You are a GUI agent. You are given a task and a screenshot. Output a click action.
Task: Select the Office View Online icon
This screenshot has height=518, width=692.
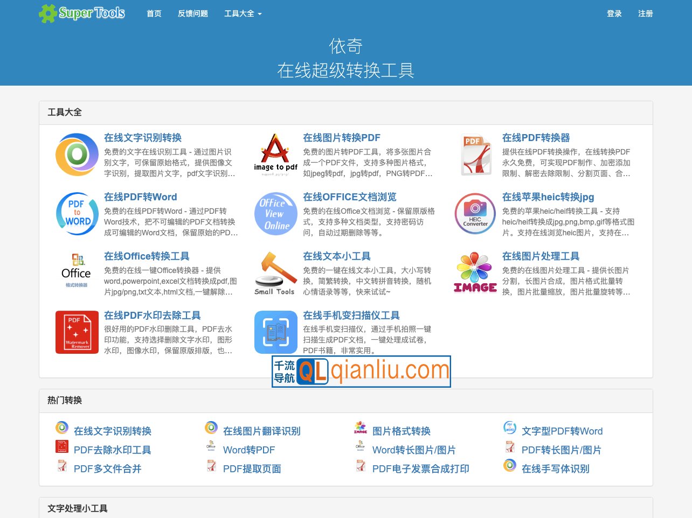[275, 214]
